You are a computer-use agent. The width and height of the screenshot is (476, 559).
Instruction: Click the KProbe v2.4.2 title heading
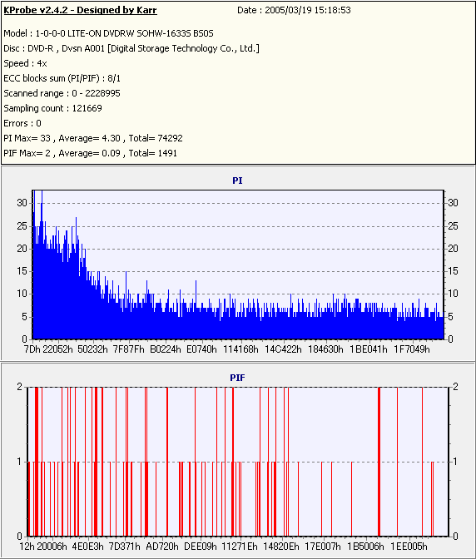pos(80,10)
